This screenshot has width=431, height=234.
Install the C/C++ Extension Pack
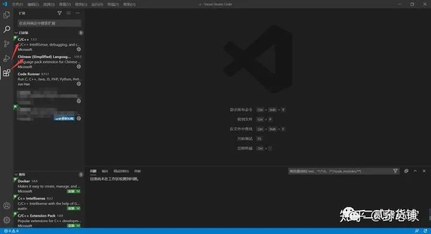pyautogui.click(x=71, y=226)
